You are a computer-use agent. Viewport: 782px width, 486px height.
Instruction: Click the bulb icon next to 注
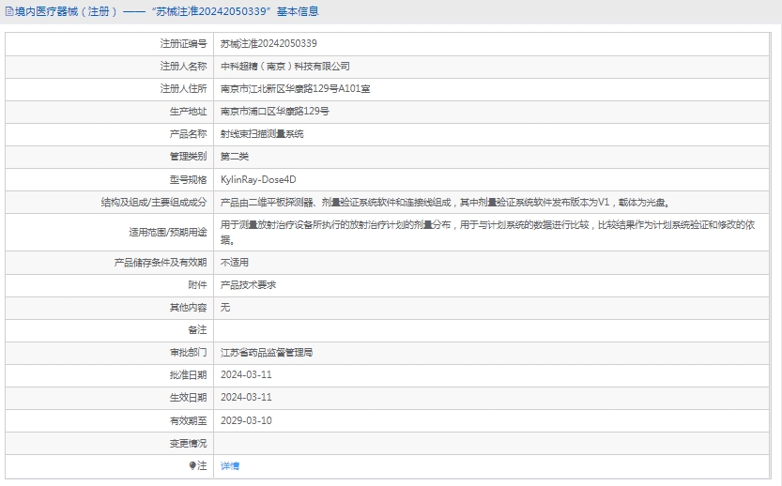[x=193, y=465]
